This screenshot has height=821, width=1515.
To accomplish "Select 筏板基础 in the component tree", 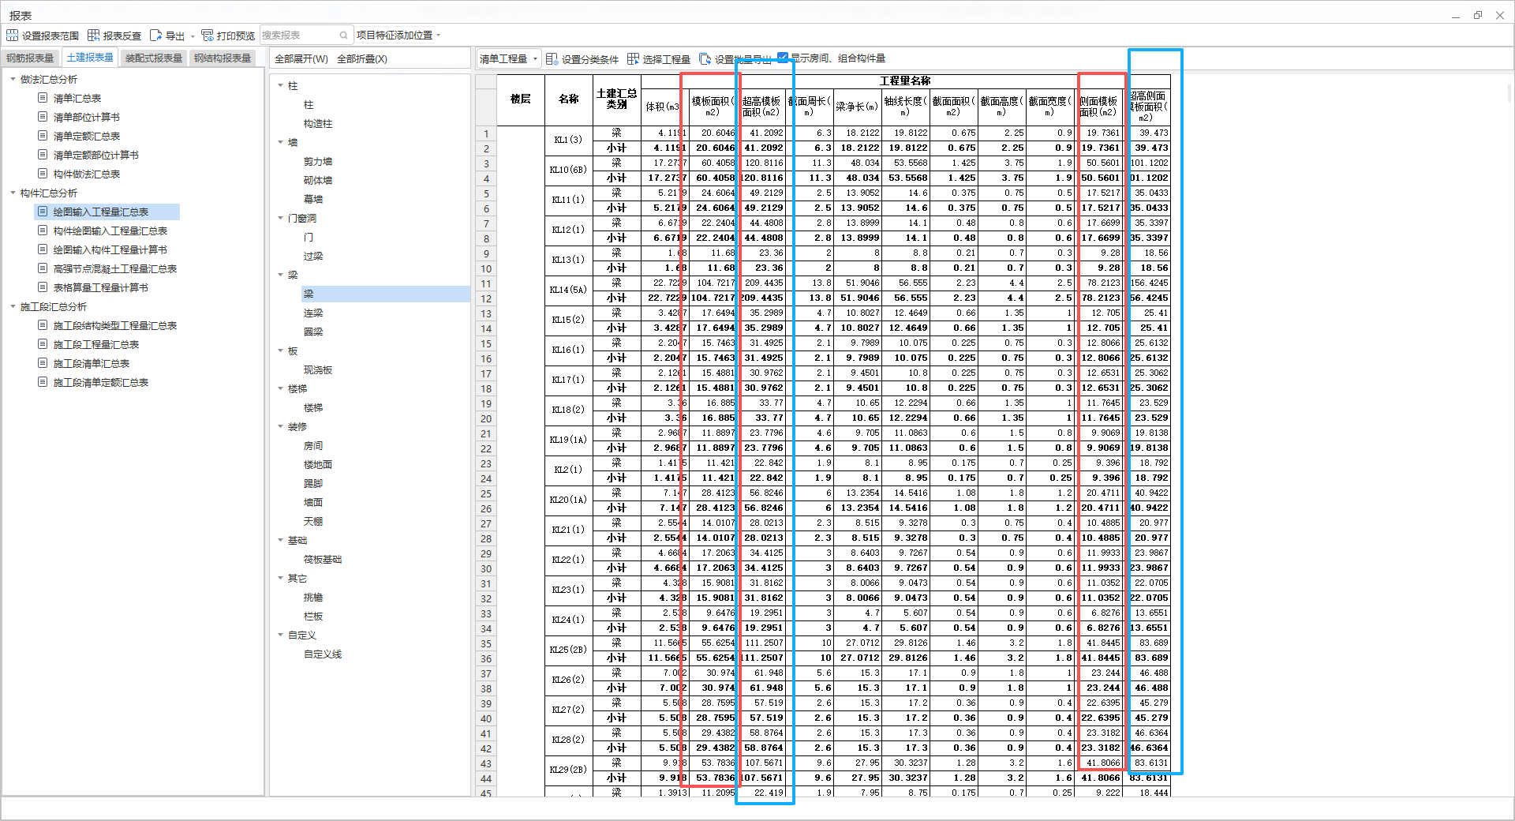I will [323, 559].
